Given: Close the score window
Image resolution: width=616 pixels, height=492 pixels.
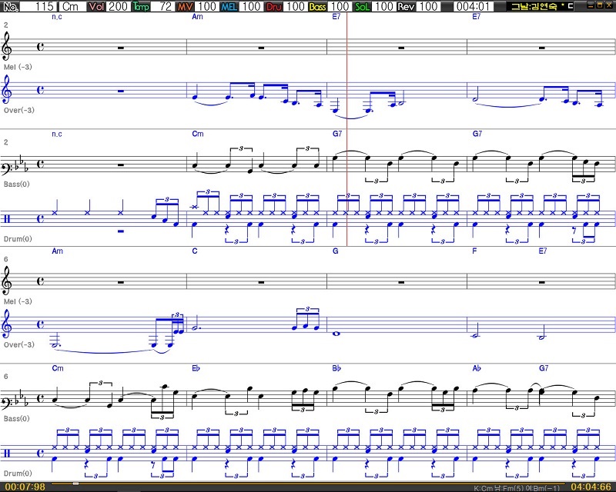Looking at the screenshot, I should click(x=609, y=5).
